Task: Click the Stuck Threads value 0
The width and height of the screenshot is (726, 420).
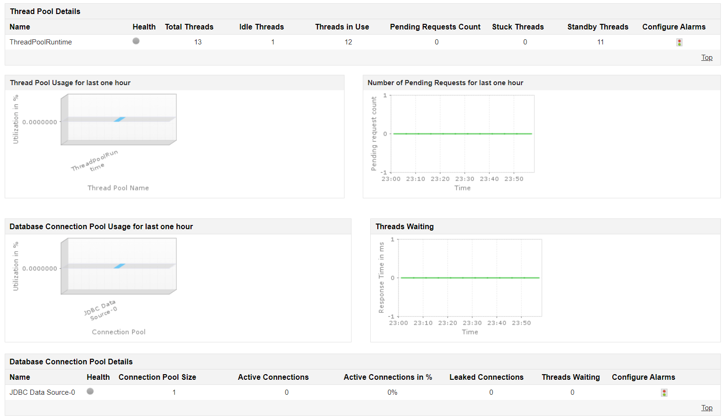Action: 525,42
